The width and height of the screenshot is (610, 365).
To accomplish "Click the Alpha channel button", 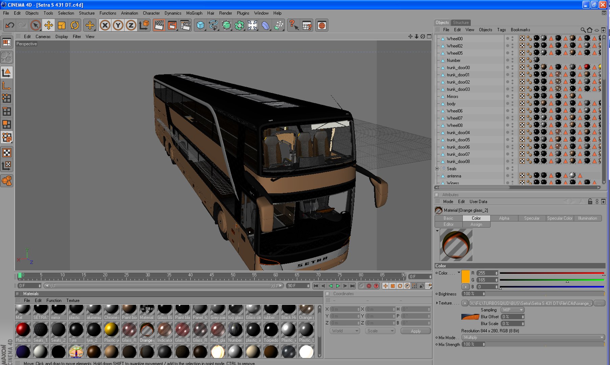I will (x=504, y=218).
